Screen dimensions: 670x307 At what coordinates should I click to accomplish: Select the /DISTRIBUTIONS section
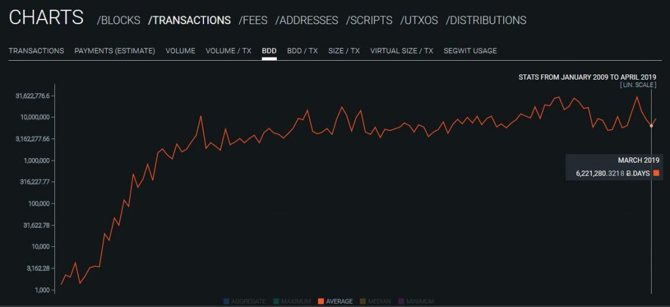click(485, 20)
